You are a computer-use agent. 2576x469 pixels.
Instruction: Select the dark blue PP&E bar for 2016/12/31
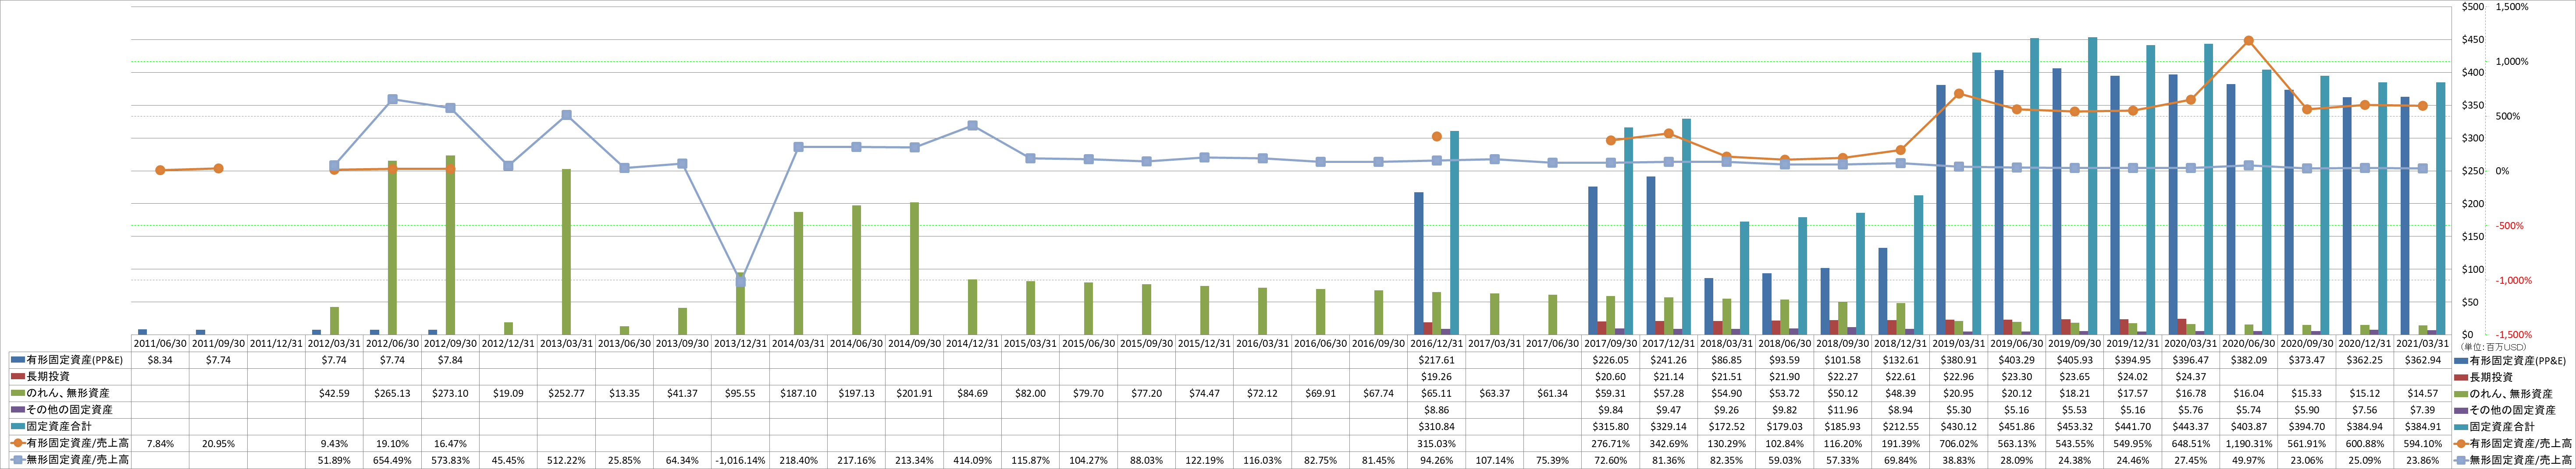(x=1419, y=264)
